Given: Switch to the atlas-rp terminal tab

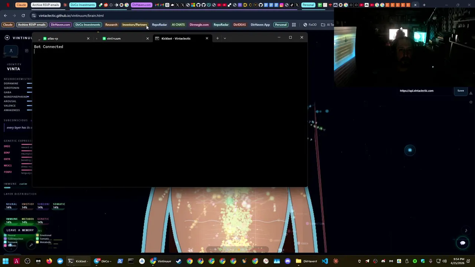Looking at the screenshot, I should [63, 38].
